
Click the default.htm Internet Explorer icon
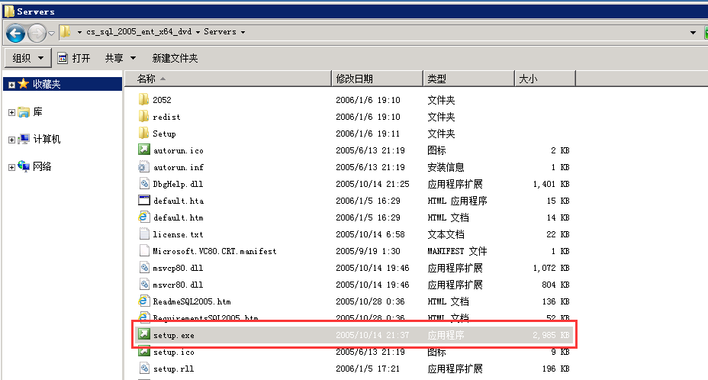[143, 217]
